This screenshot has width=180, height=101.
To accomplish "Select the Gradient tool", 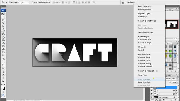I will (3, 49).
